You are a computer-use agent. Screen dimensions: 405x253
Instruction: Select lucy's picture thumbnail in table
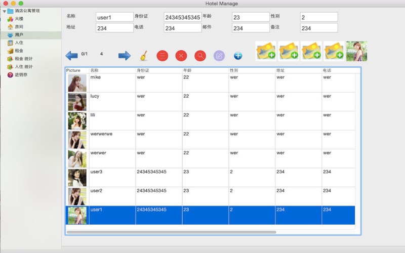click(77, 102)
